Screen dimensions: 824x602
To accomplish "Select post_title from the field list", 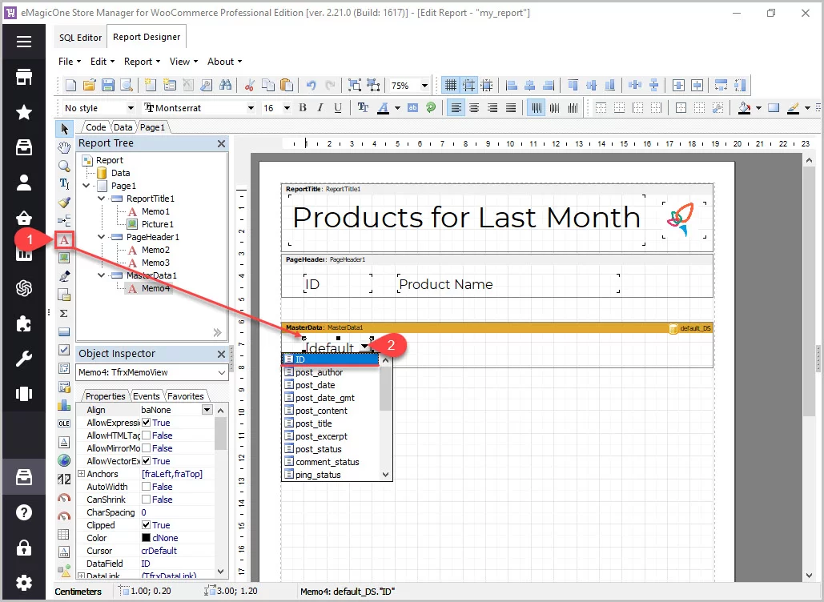I will (x=313, y=423).
